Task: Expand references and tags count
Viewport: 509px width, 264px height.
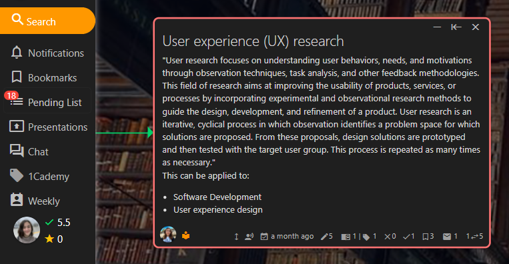Action: [x=358, y=237]
